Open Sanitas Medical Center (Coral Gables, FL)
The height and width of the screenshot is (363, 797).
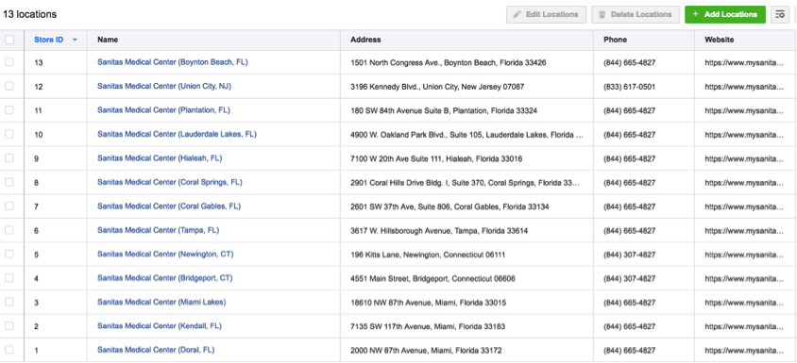click(169, 206)
